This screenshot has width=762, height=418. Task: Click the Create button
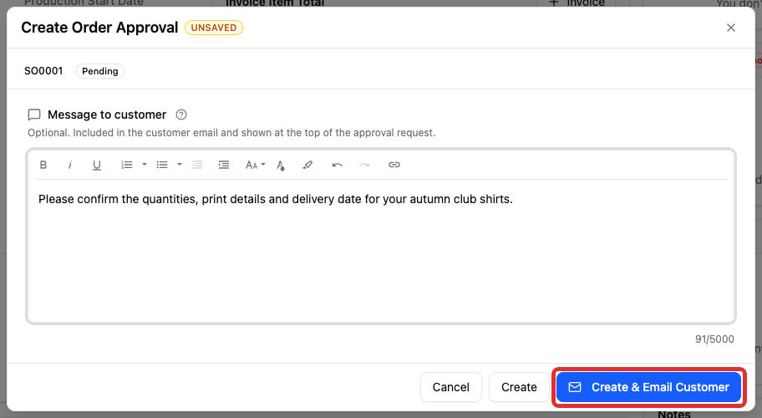click(x=519, y=387)
